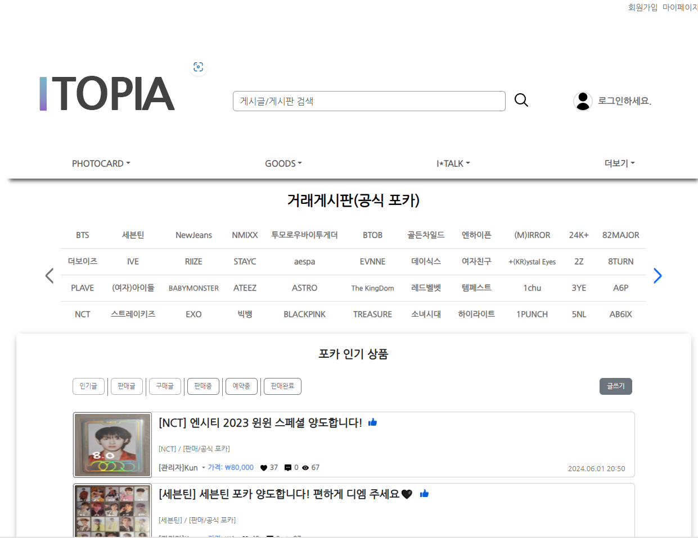Select (여자)아이들 in artist list
Viewport: 698px width, 538px height.
[x=133, y=288]
